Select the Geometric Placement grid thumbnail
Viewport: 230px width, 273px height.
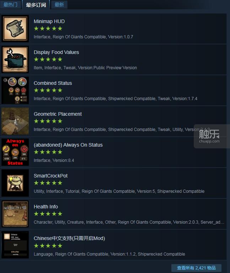[x=15, y=121]
